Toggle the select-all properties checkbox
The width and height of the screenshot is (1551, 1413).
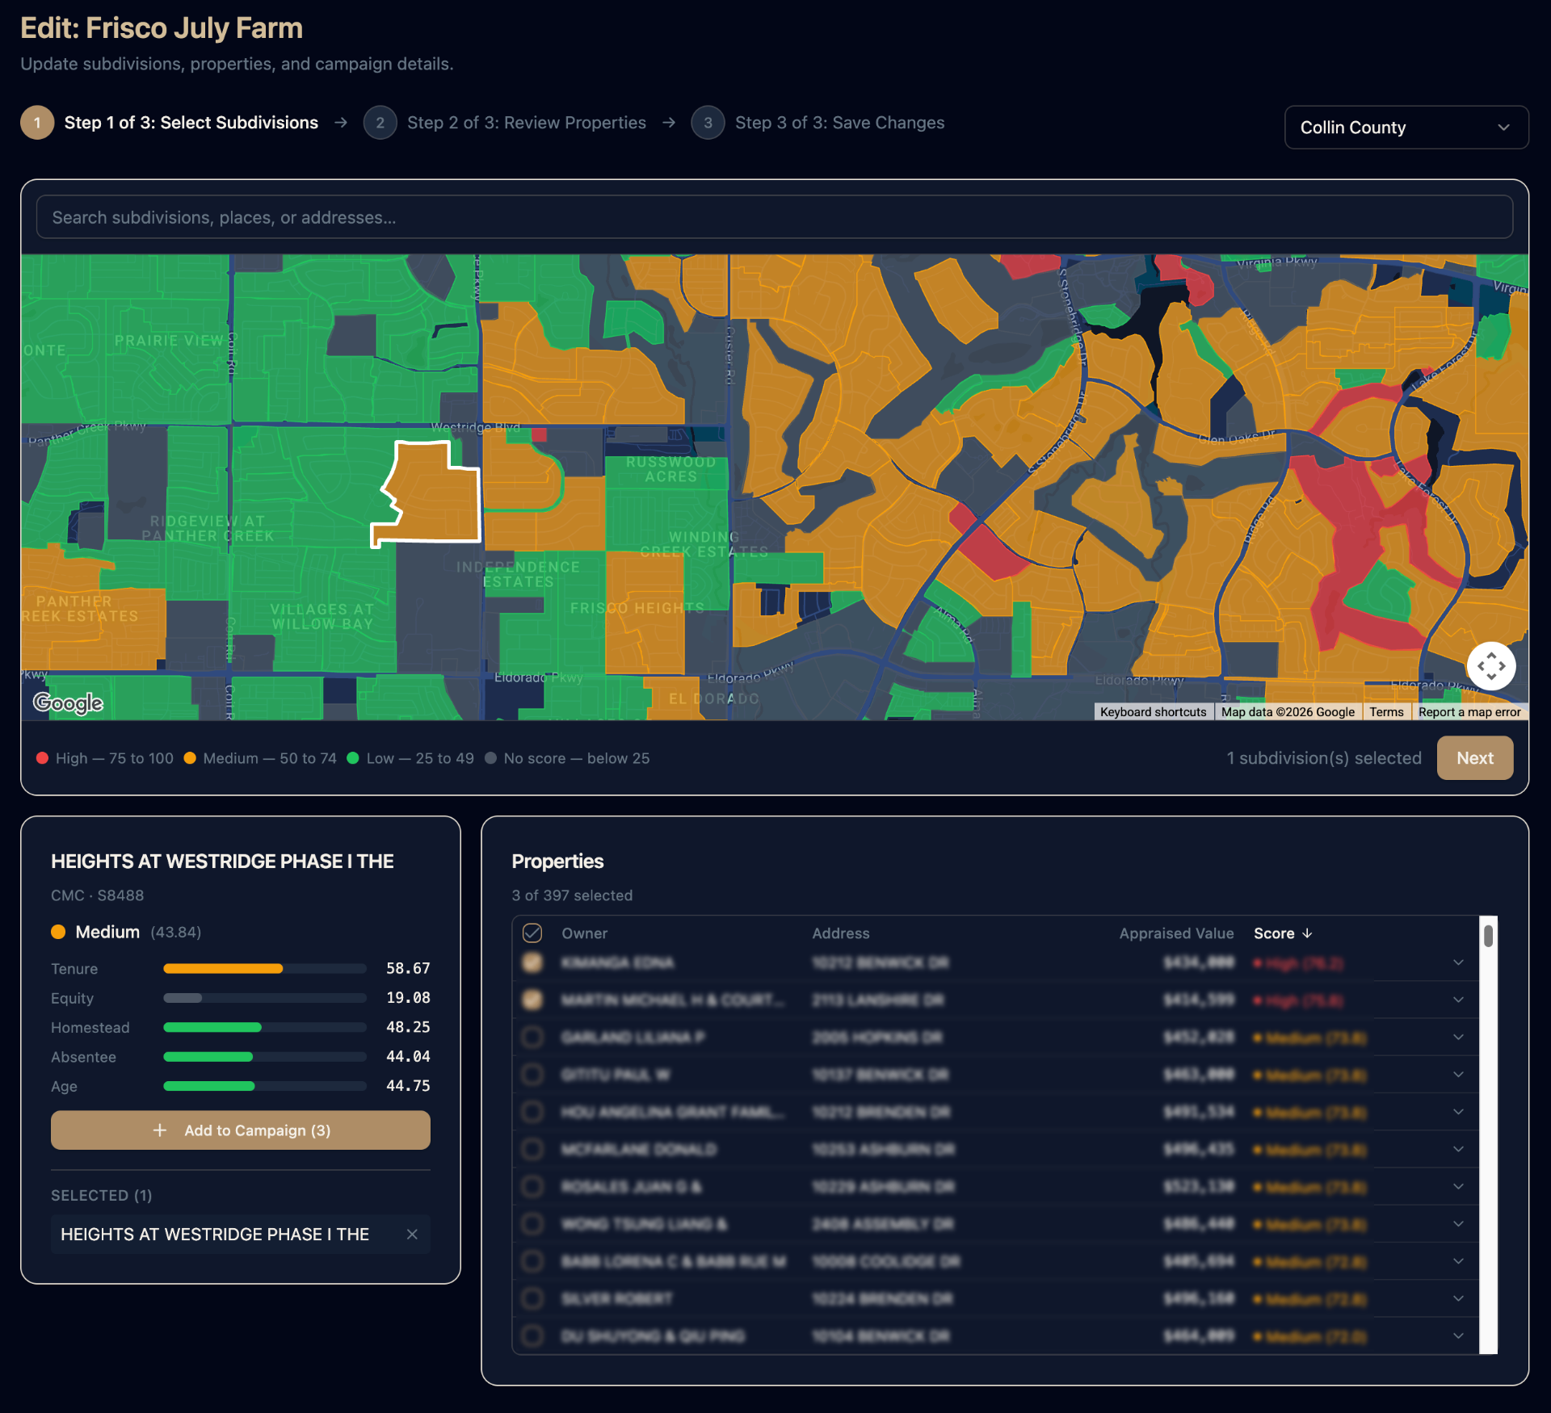[532, 933]
